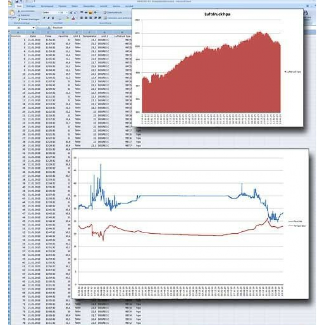
Task: Apply the red font color
Action: point(73,18)
